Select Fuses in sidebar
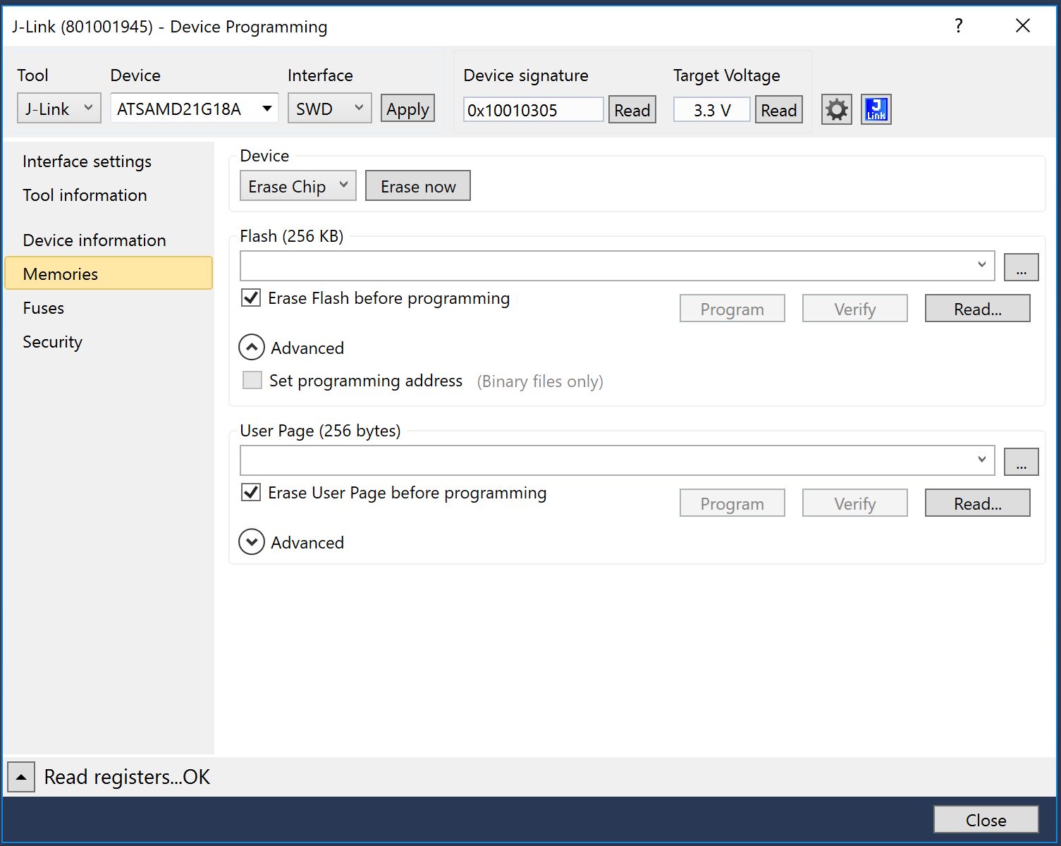Viewport: 1061px width, 846px height. (x=109, y=308)
